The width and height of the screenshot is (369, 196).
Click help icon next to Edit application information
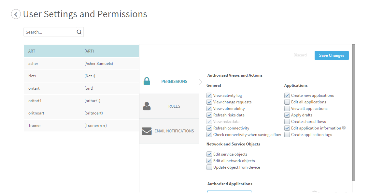344,128
